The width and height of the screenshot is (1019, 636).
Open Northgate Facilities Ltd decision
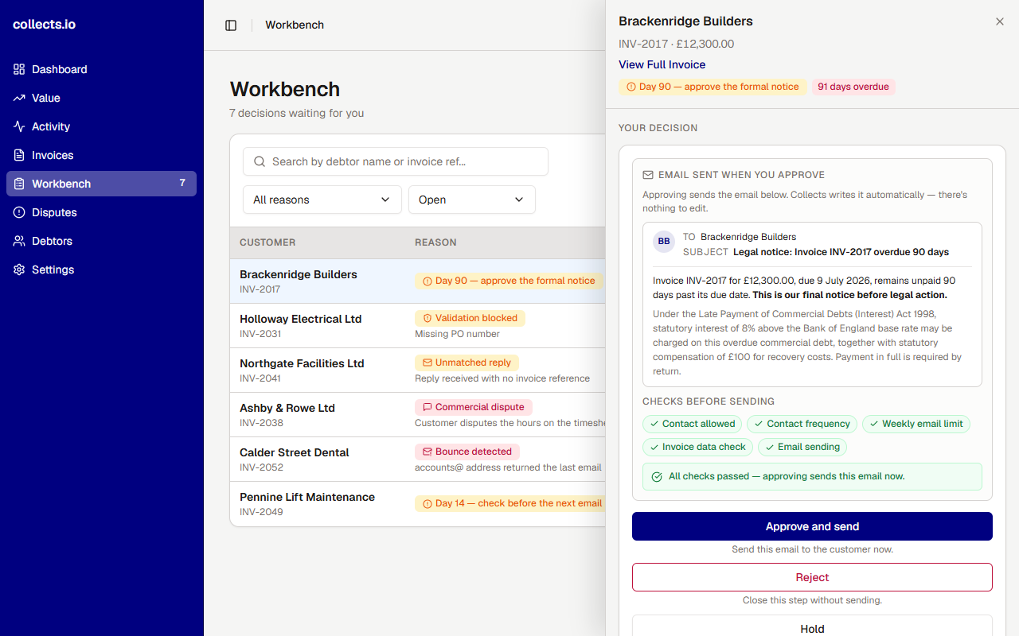(x=418, y=370)
